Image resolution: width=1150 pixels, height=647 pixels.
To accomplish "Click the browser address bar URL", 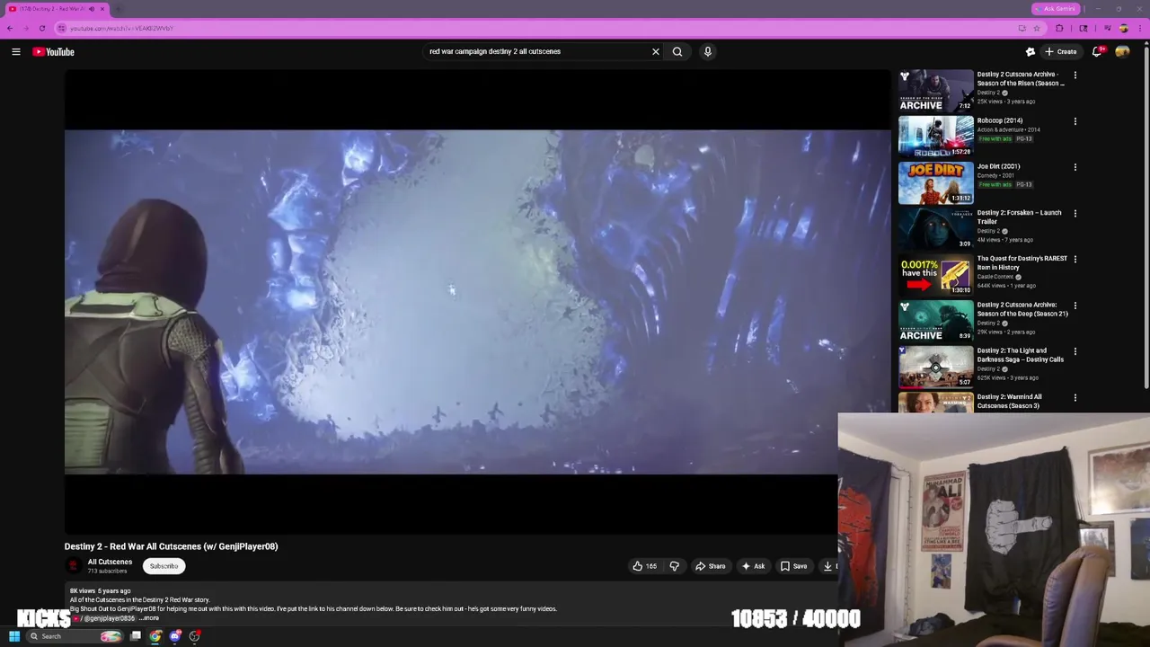I will click(121, 28).
